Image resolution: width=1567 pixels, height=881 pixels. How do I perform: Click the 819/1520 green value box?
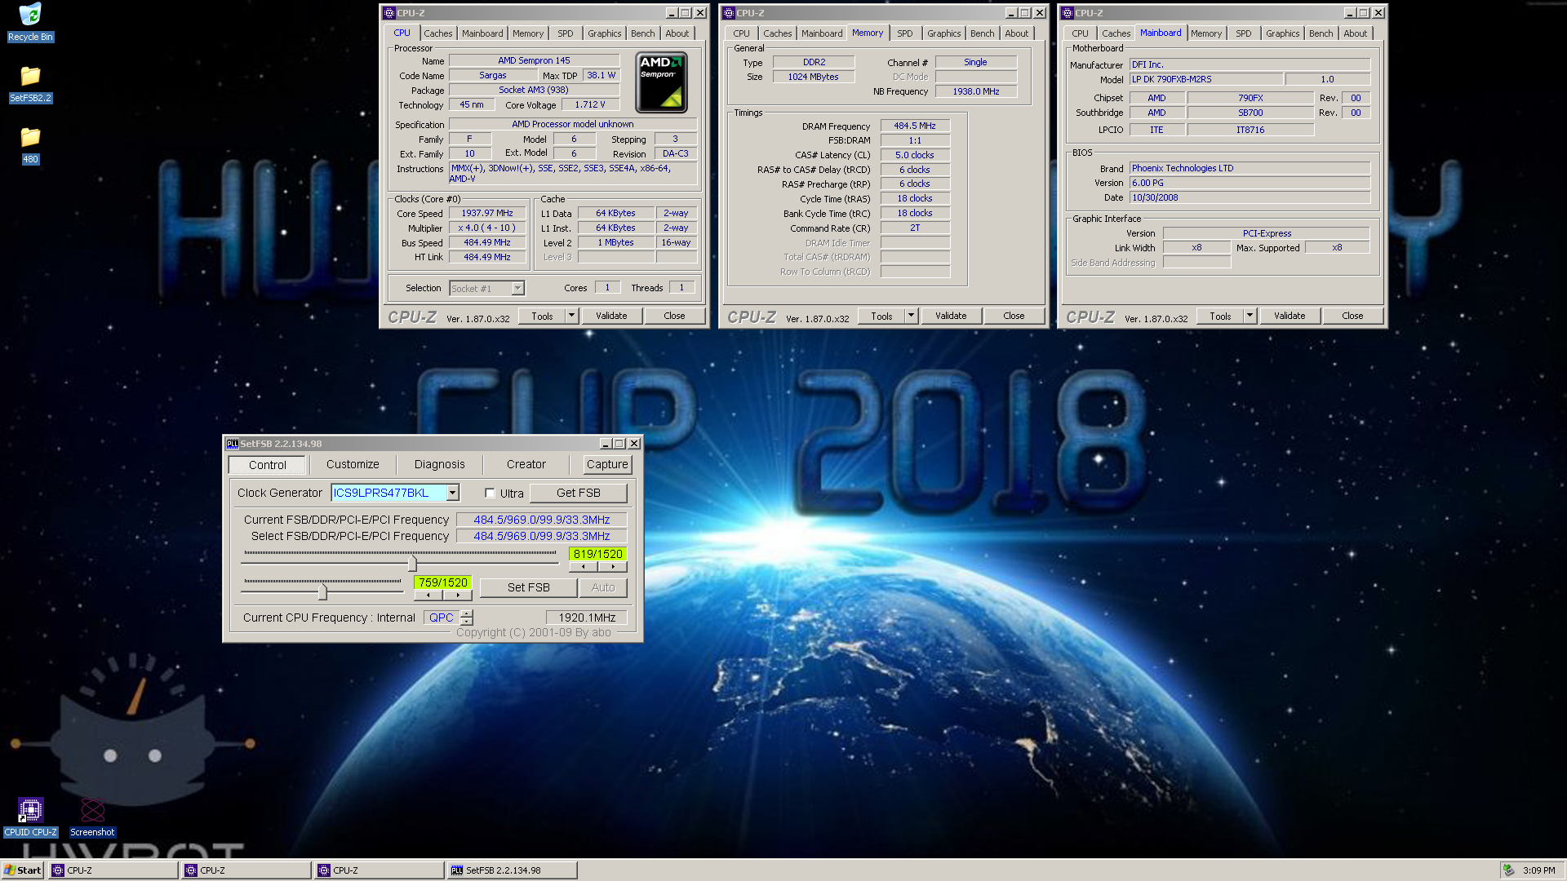pyautogui.click(x=597, y=554)
